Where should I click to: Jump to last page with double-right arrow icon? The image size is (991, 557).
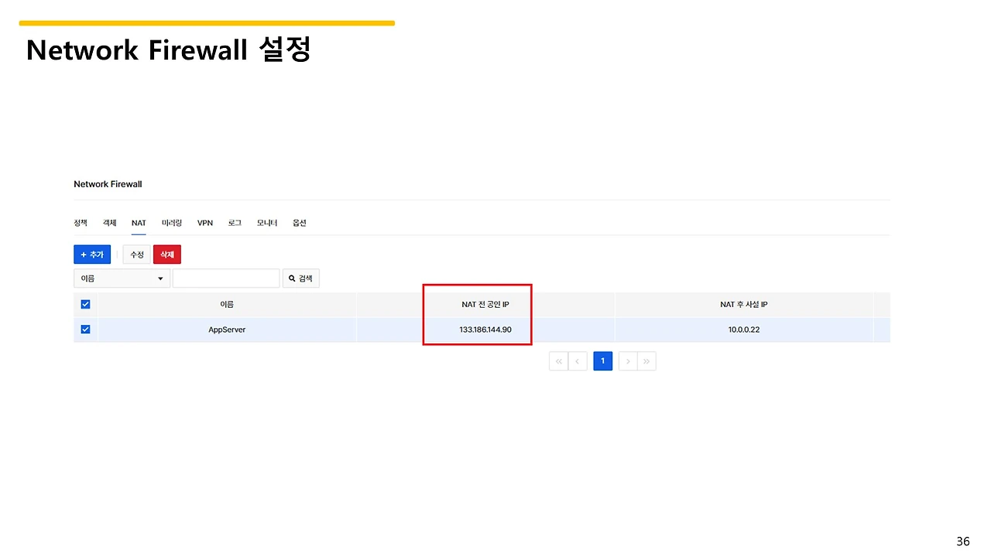point(646,361)
